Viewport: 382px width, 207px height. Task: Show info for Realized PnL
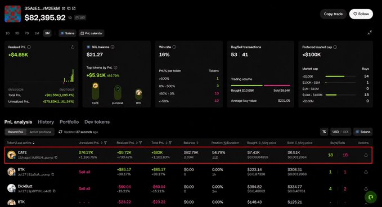29,47
